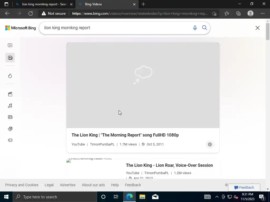Open Edge settings and more menu
270x202 pixels.
(262, 13)
